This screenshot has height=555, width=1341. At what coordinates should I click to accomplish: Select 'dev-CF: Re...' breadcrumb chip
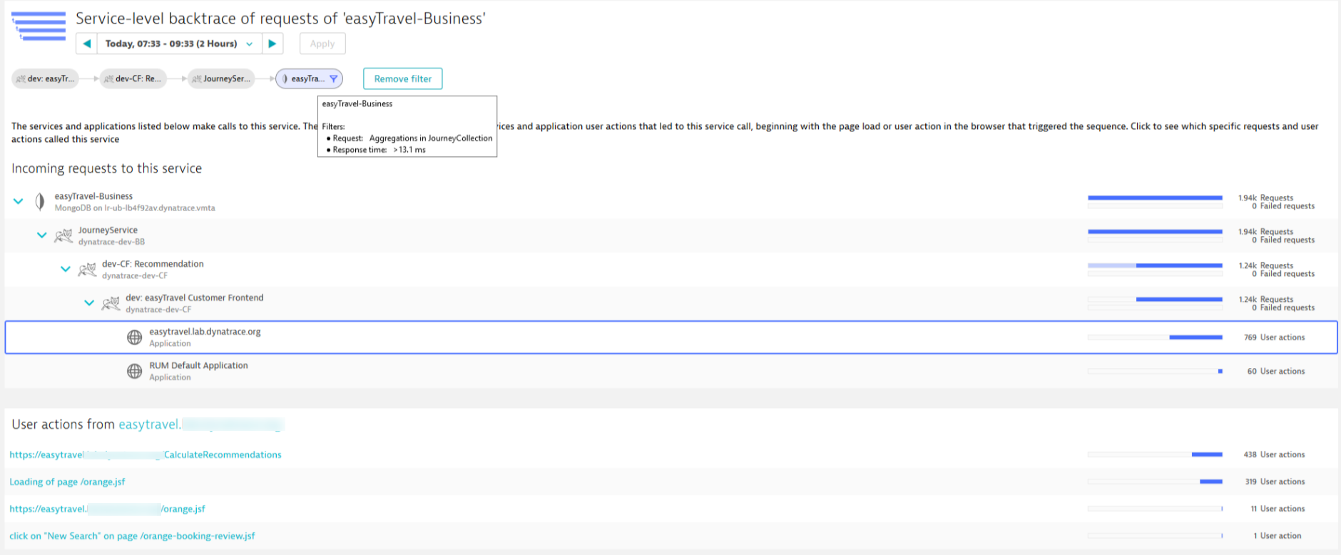point(133,78)
